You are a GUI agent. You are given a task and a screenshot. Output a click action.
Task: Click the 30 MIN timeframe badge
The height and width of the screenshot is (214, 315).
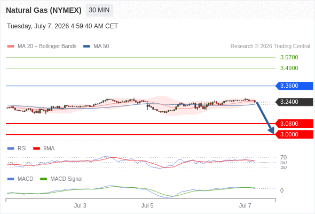pos(99,10)
